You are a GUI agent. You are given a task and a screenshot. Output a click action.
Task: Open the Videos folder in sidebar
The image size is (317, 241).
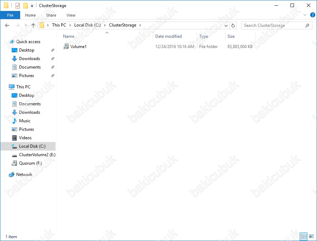(x=25, y=138)
